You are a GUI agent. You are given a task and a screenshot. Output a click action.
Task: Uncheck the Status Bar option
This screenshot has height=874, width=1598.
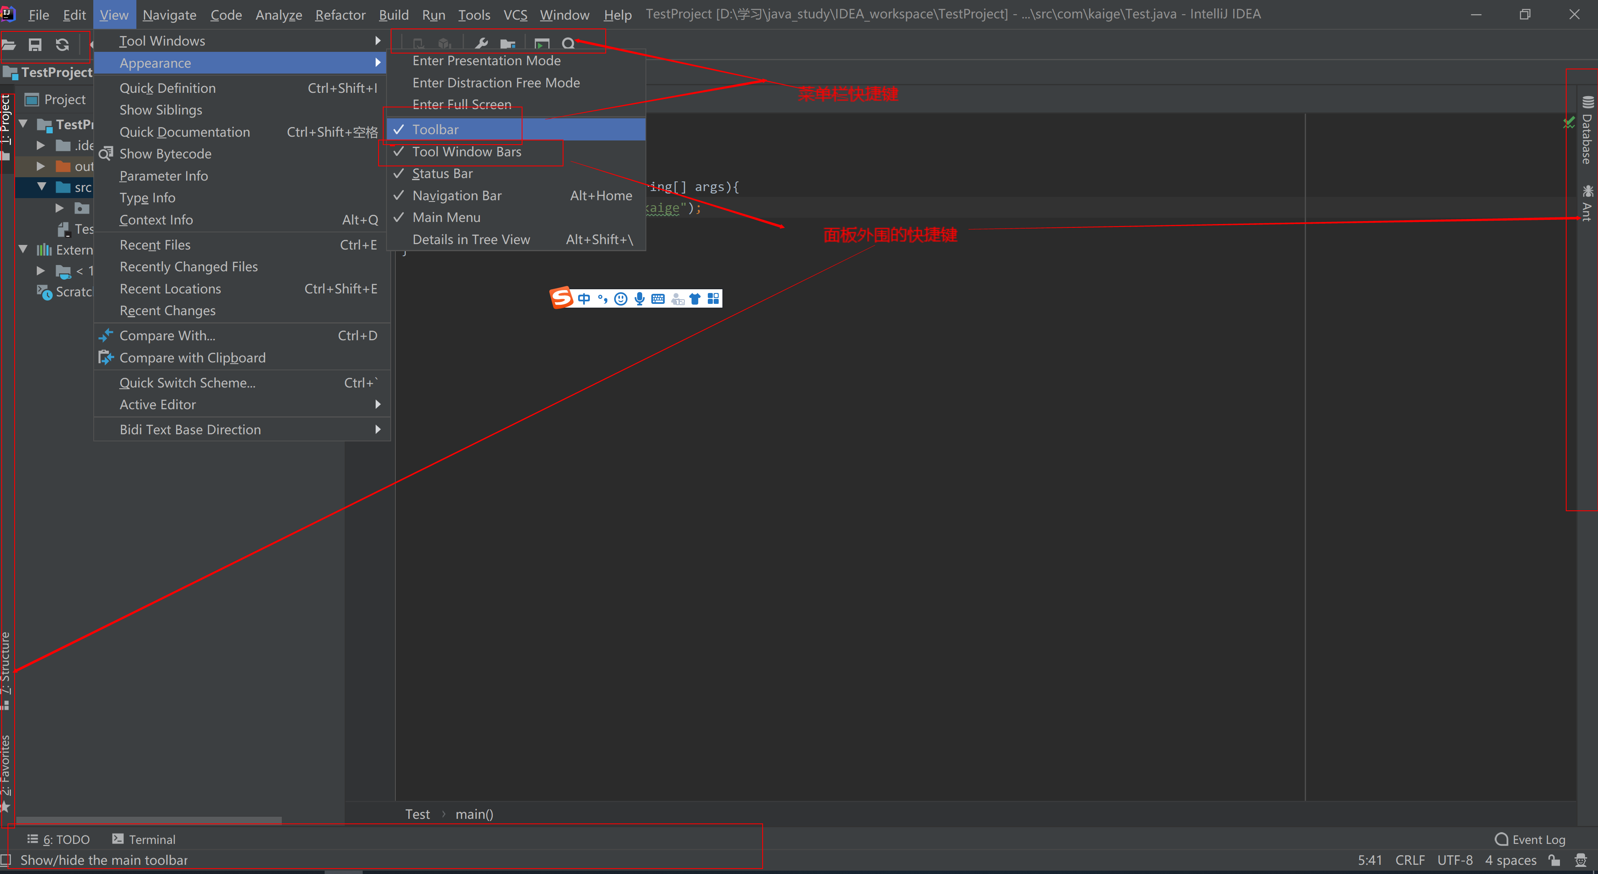pyautogui.click(x=442, y=173)
